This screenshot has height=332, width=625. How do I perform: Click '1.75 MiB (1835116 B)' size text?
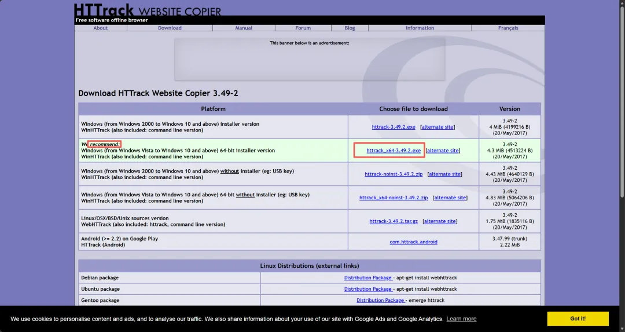(x=510, y=221)
